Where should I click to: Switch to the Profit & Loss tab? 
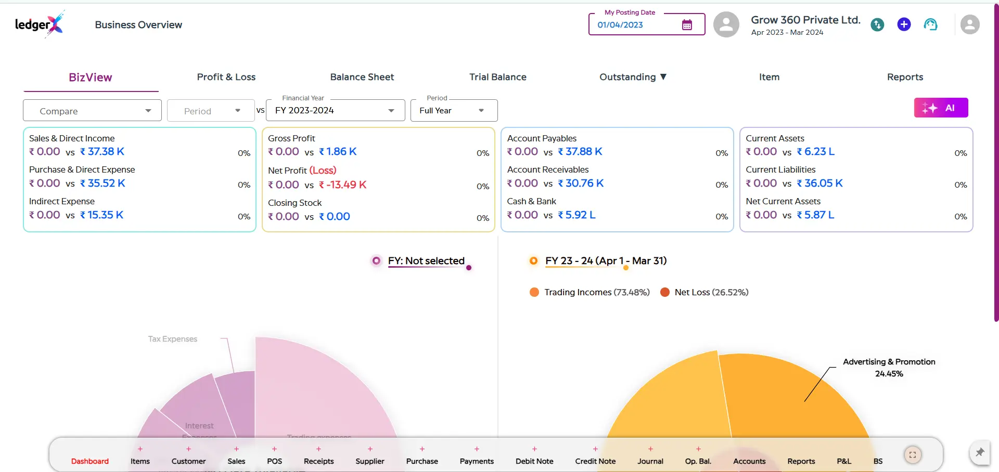click(226, 77)
